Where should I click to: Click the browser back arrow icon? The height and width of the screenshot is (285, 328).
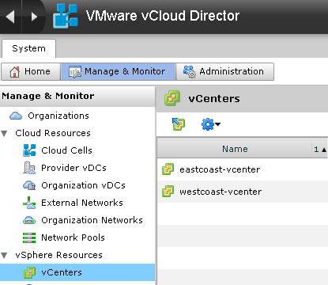tap(10, 17)
